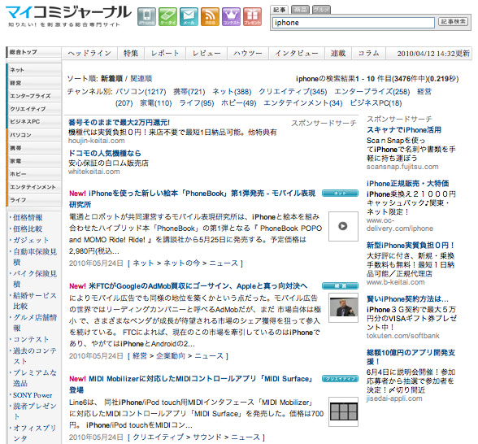Open the 連載 nav tab

[x=338, y=53]
